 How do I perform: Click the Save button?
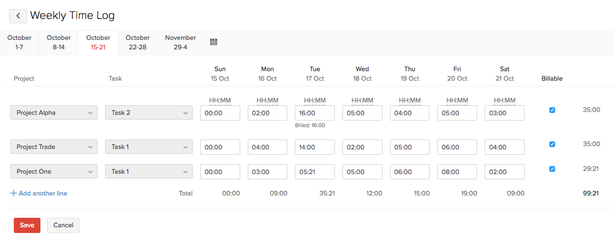point(27,225)
